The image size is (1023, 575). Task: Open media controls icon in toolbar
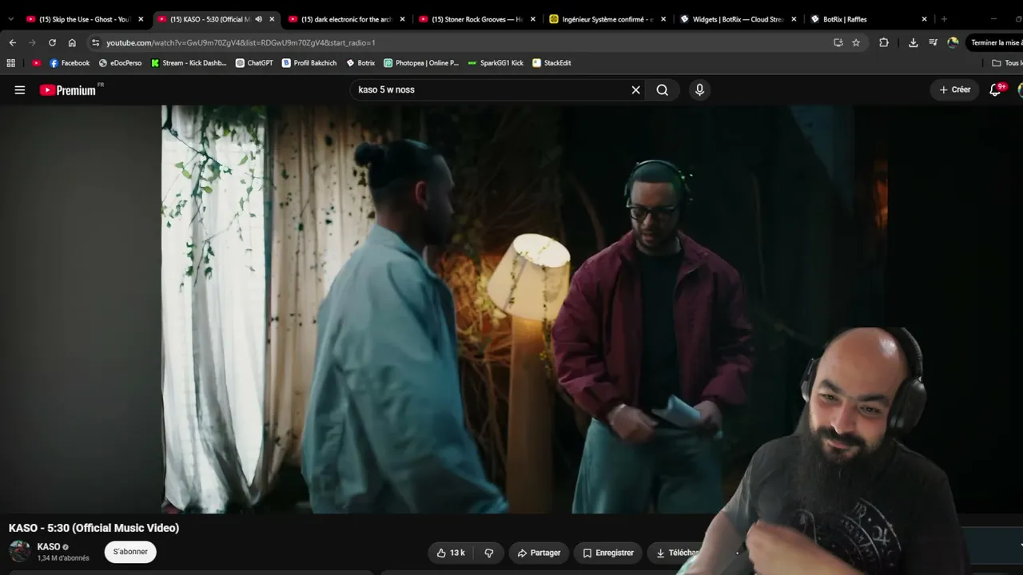click(x=933, y=43)
